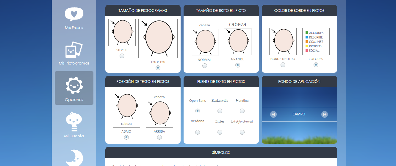This screenshot has height=166, width=396.
Task: Choose BORDE NEUTRO border option
Action: (283, 65)
